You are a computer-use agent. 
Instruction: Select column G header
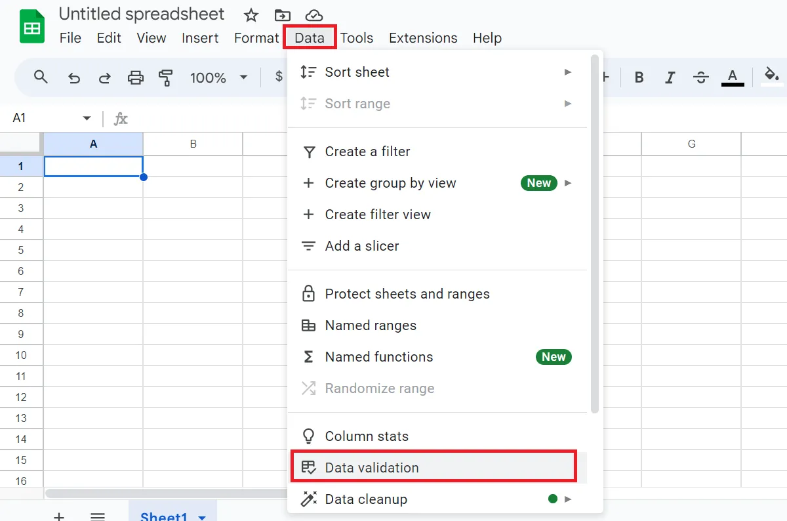[691, 144]
